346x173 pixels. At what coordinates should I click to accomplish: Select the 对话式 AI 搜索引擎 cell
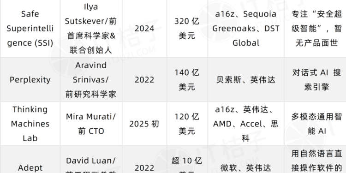(315, 80)
